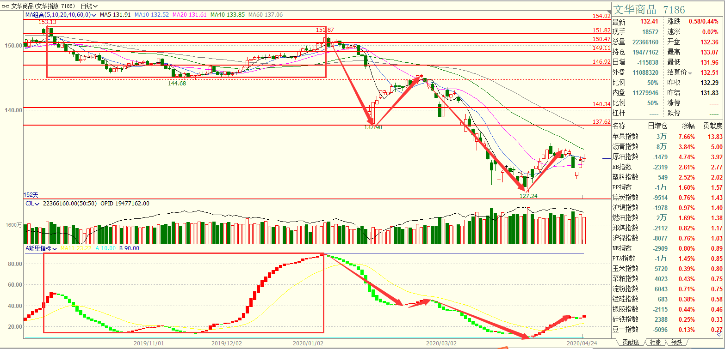
Task: Open the A能量指标 indicator dropdown
Action: pyautogui.click(x=41, y=248)
